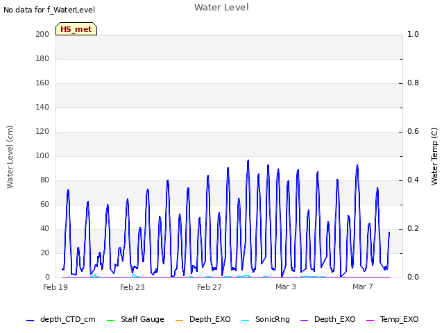Click the Water Level (cm) axis title
Viewport: 444px width, 333px height.
(x=10, y=157)
